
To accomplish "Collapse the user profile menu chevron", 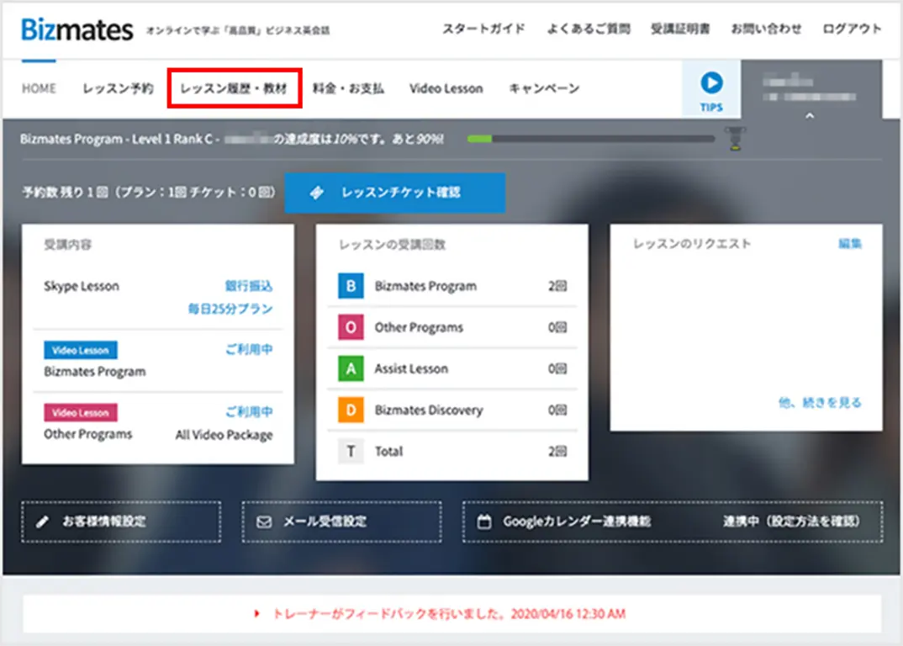I will tap(810, 116).
